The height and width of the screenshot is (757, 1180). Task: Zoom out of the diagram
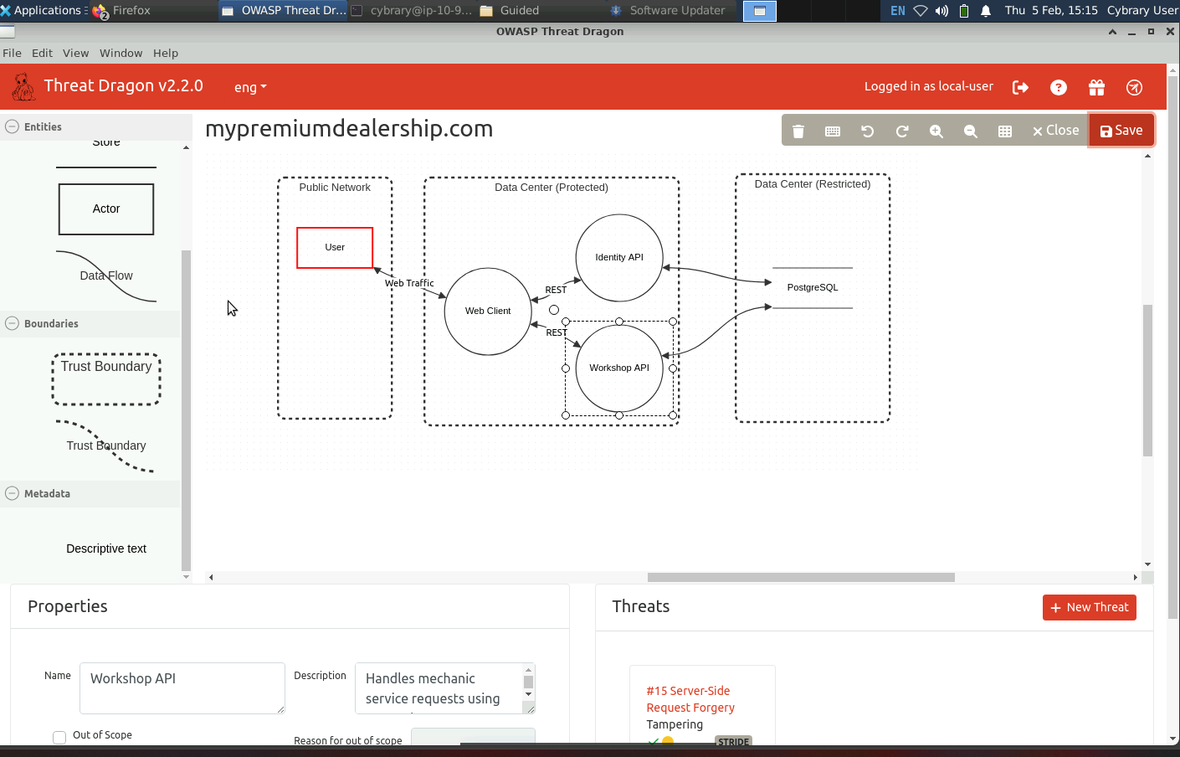970,131
